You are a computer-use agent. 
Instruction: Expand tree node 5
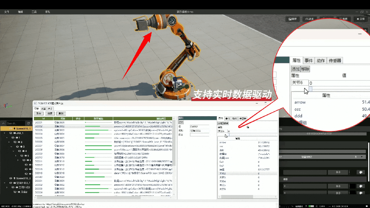pyautogui.click(x=16, y=156)
